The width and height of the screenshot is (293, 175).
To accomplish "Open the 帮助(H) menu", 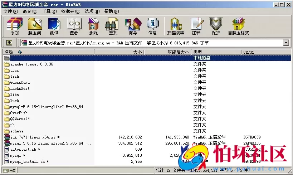I will pos(112,11).
